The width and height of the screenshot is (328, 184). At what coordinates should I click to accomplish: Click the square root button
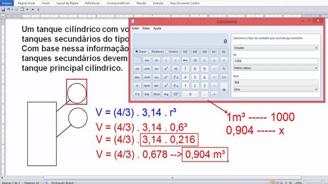(224, 60)
